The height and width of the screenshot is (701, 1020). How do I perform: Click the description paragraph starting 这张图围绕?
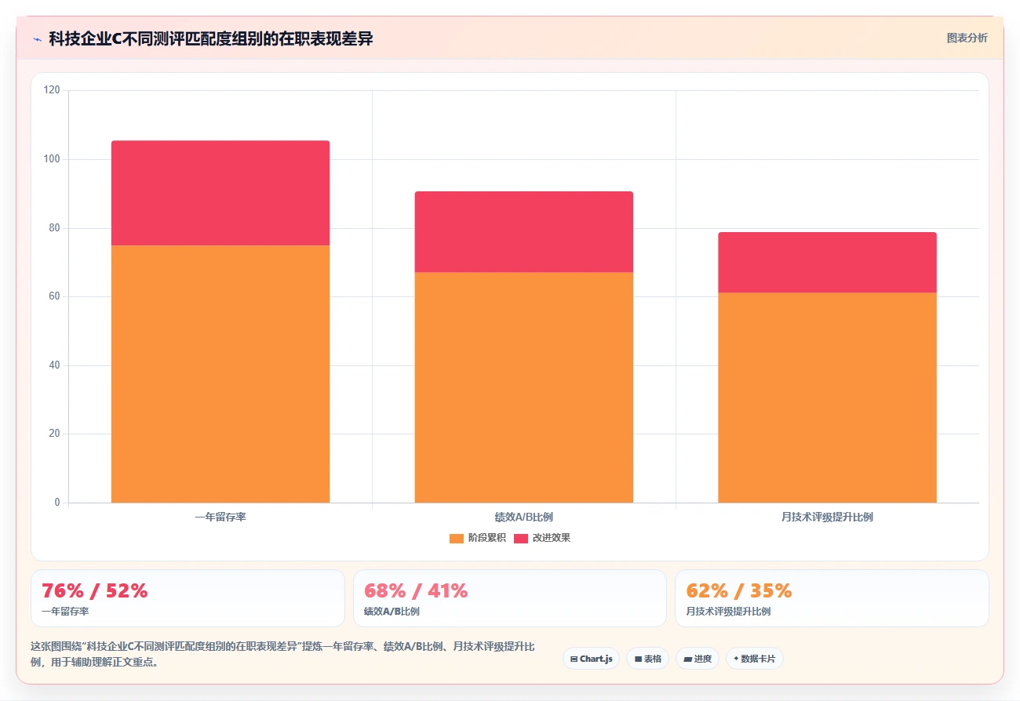tap(283, 654)
